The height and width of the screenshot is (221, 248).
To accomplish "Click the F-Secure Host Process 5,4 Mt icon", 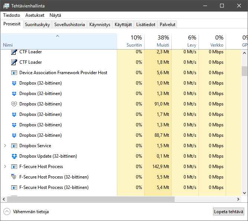I will coord(14,187).
